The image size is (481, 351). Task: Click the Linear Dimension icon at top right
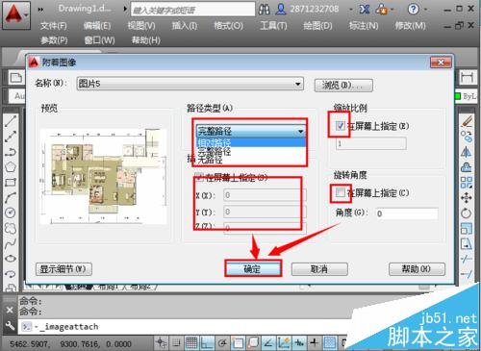[467, 77]
